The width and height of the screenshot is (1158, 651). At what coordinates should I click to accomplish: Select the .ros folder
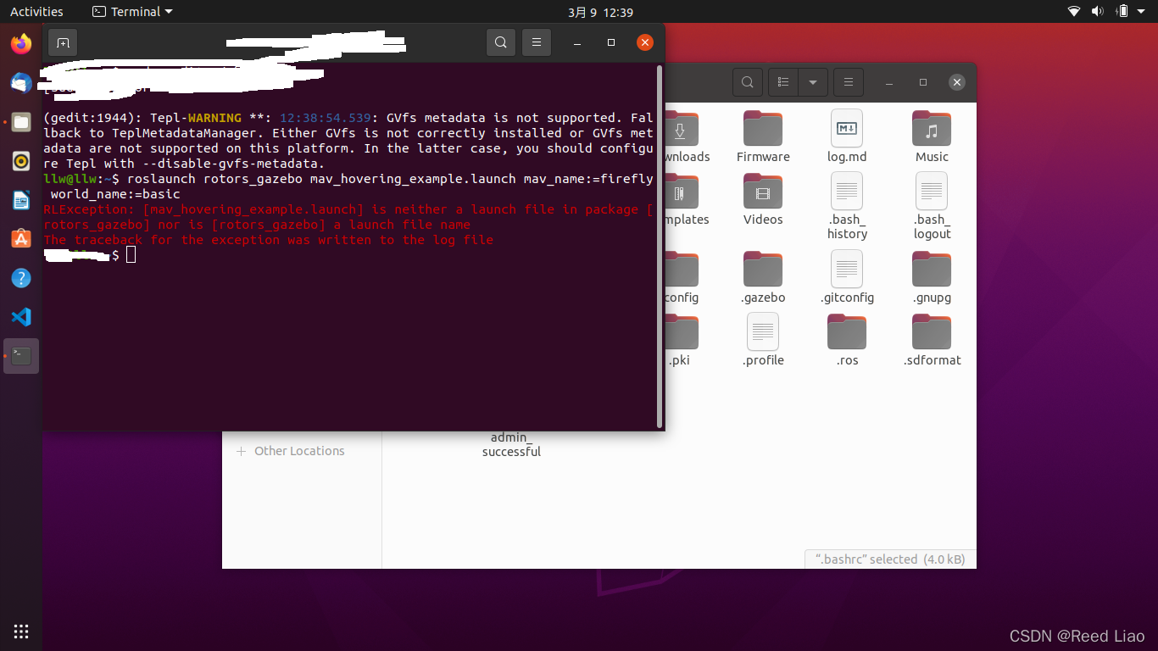coord(847,340)
